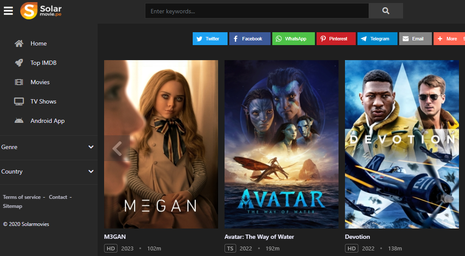Image resolution: width=465 pixels, height=256 pixels.
Task: Click the 138m runtime text
Action: coord(395,249)
